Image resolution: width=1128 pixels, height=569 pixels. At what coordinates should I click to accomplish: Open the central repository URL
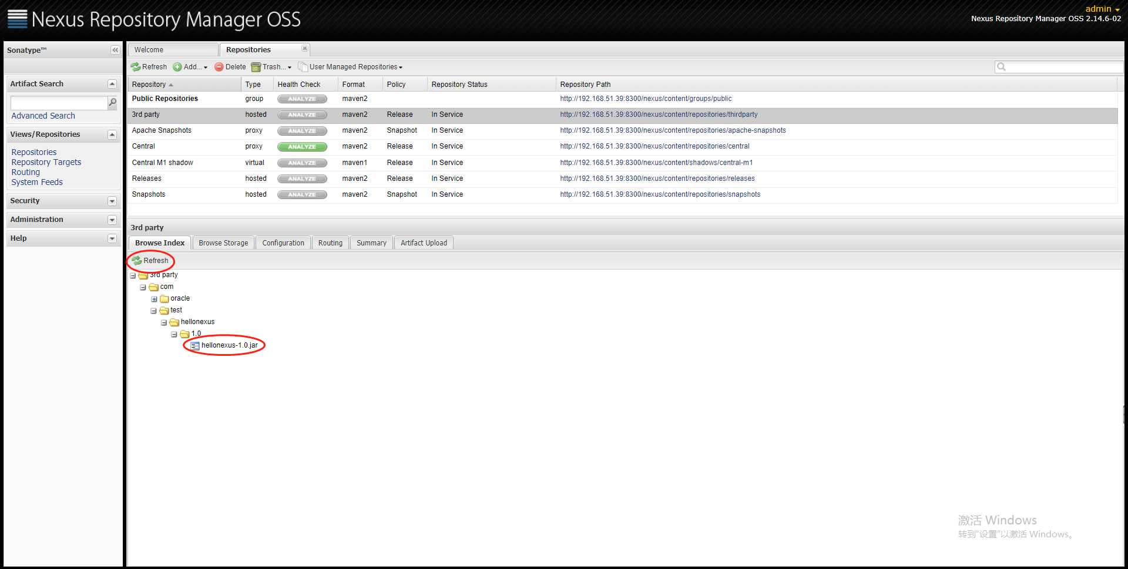click(x=654, y=146)
